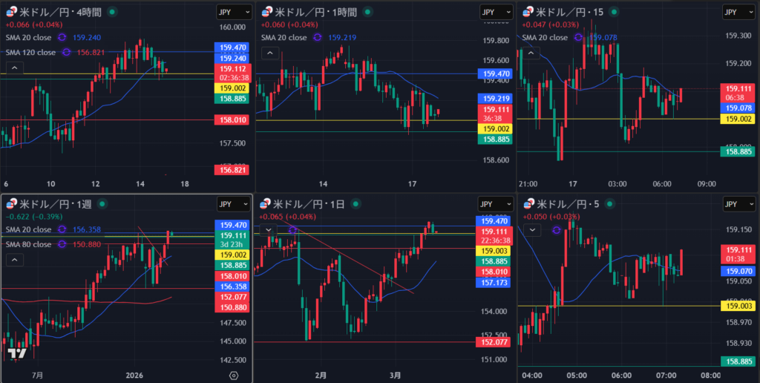The width and height of the screenshot is (760, 383).
Task: Expand the indicator legend on daily chart
Action: pyautogui.click(x=267, y=229)
